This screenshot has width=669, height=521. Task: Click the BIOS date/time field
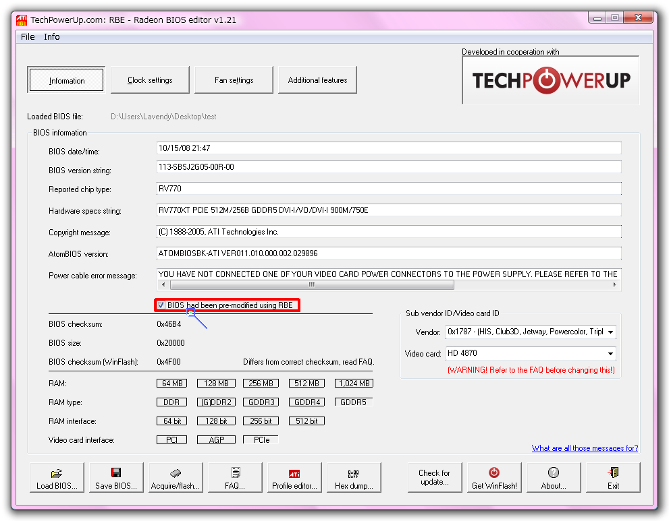point(389,148)
